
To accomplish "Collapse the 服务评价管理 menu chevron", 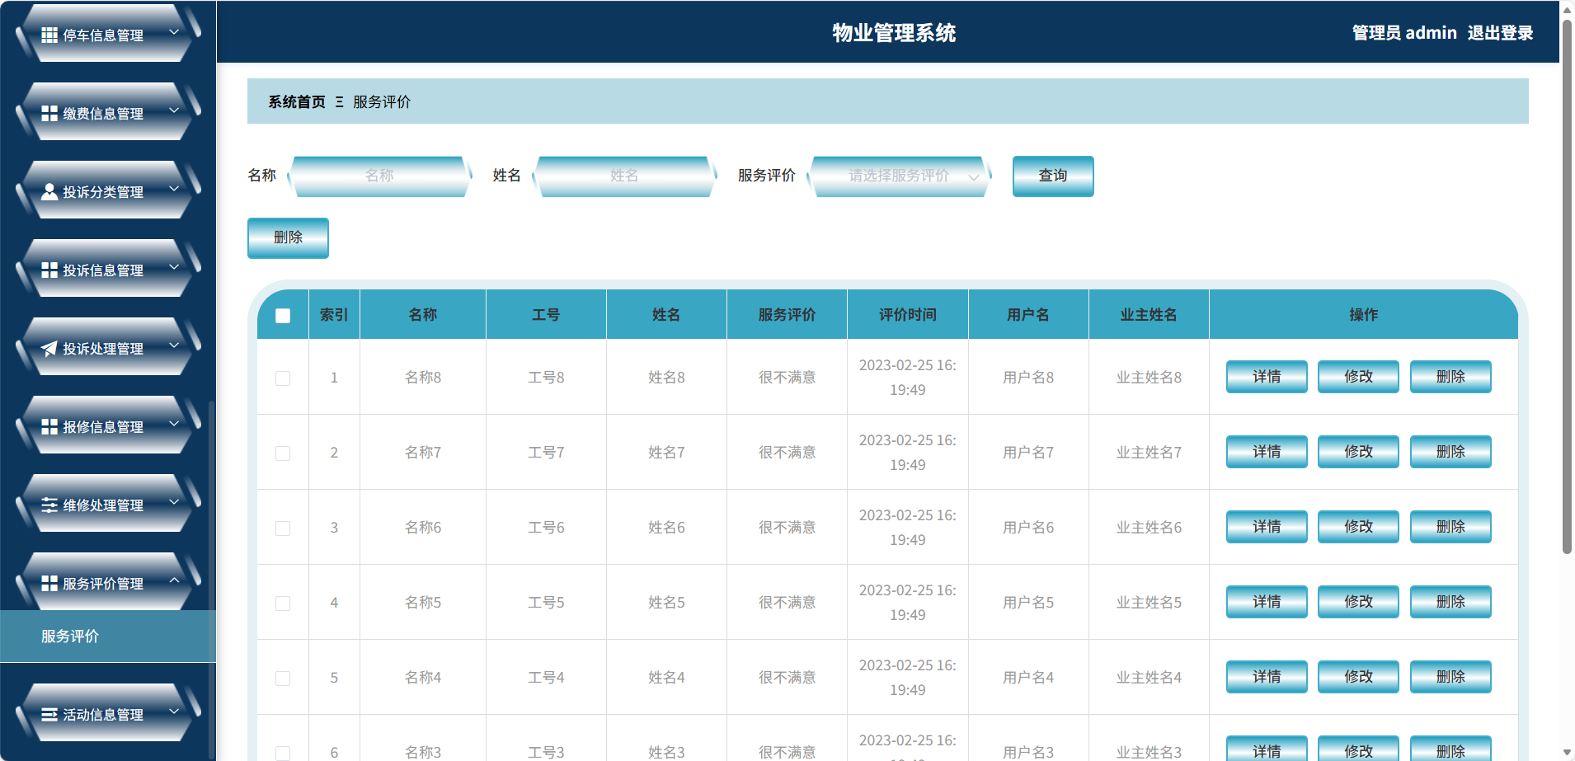I will click(x=174, y=580).
